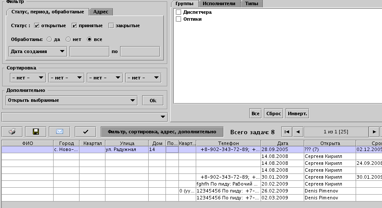The image size is (382, 208).
Task: Click the floppy disk save icon
Action: pyautogui.click(x=36, y=132)
